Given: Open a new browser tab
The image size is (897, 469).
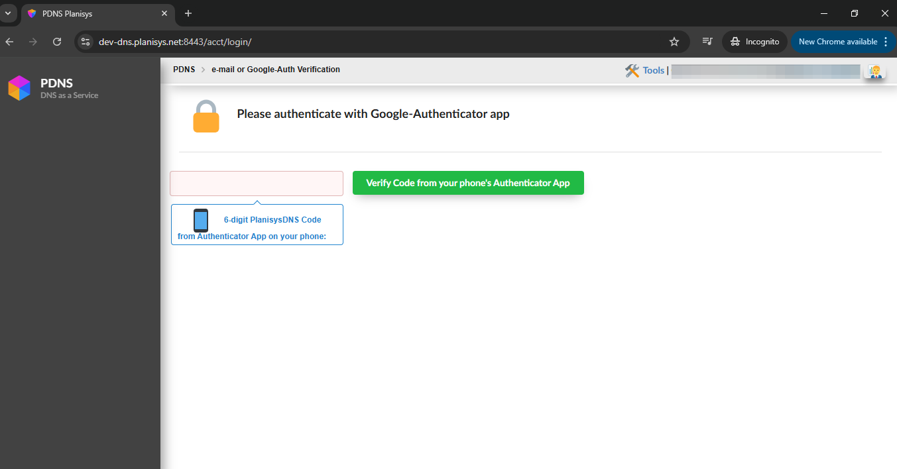Looking at the screenshot, I should (188, 13).
